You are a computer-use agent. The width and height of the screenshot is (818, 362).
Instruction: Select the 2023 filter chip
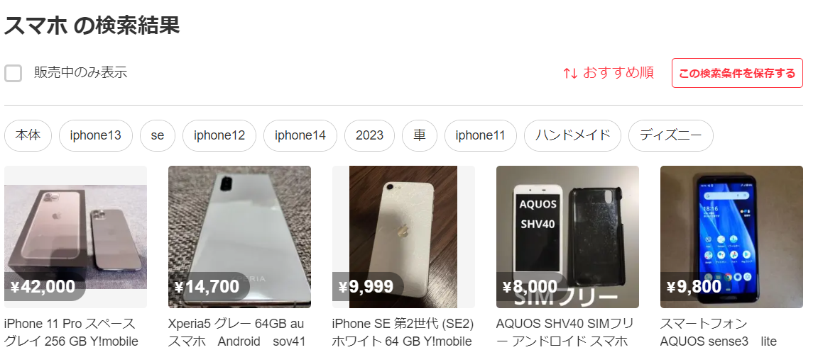point(369,136)
